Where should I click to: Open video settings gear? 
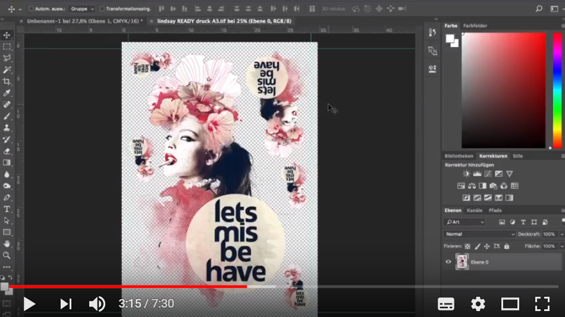coord(478,304)
